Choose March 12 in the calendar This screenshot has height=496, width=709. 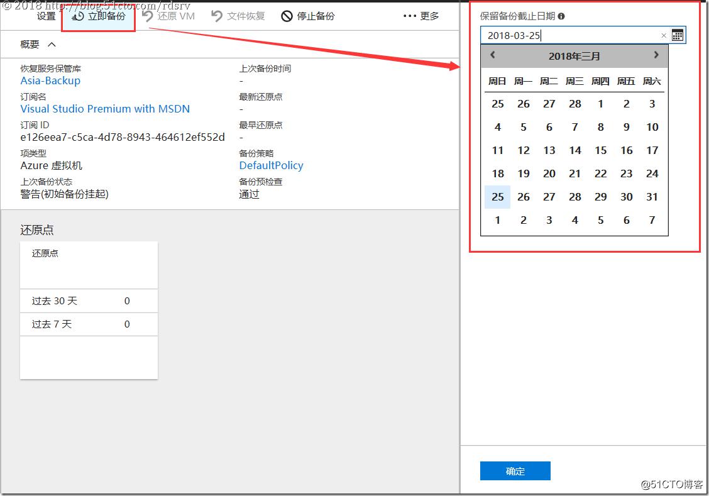(523, 150)
